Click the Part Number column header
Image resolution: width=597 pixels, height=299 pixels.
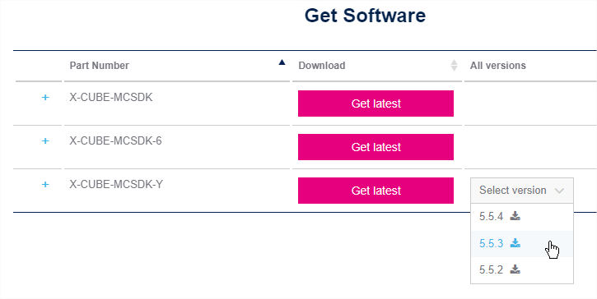click(x=100, y=66)
